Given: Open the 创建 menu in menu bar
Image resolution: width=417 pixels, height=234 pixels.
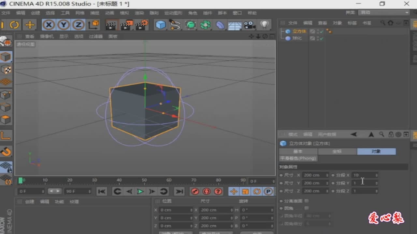Looking at the screenshot, I should pyautogui.click(x=35, y=13).
